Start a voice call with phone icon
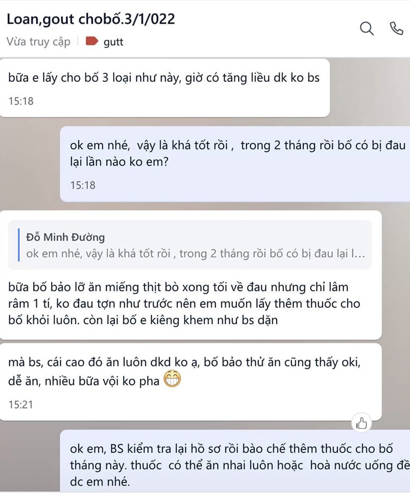This screenshot has width=410, height=493. coord(397,28)
